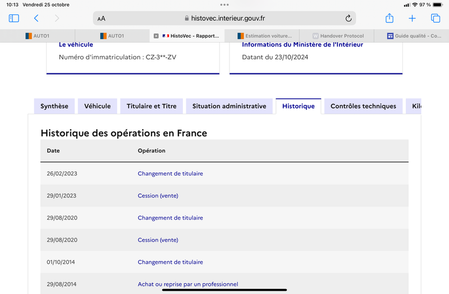This screenshot has height=294, width=449.
Task: Open the Véhicule section
Action: coord(97,106)
